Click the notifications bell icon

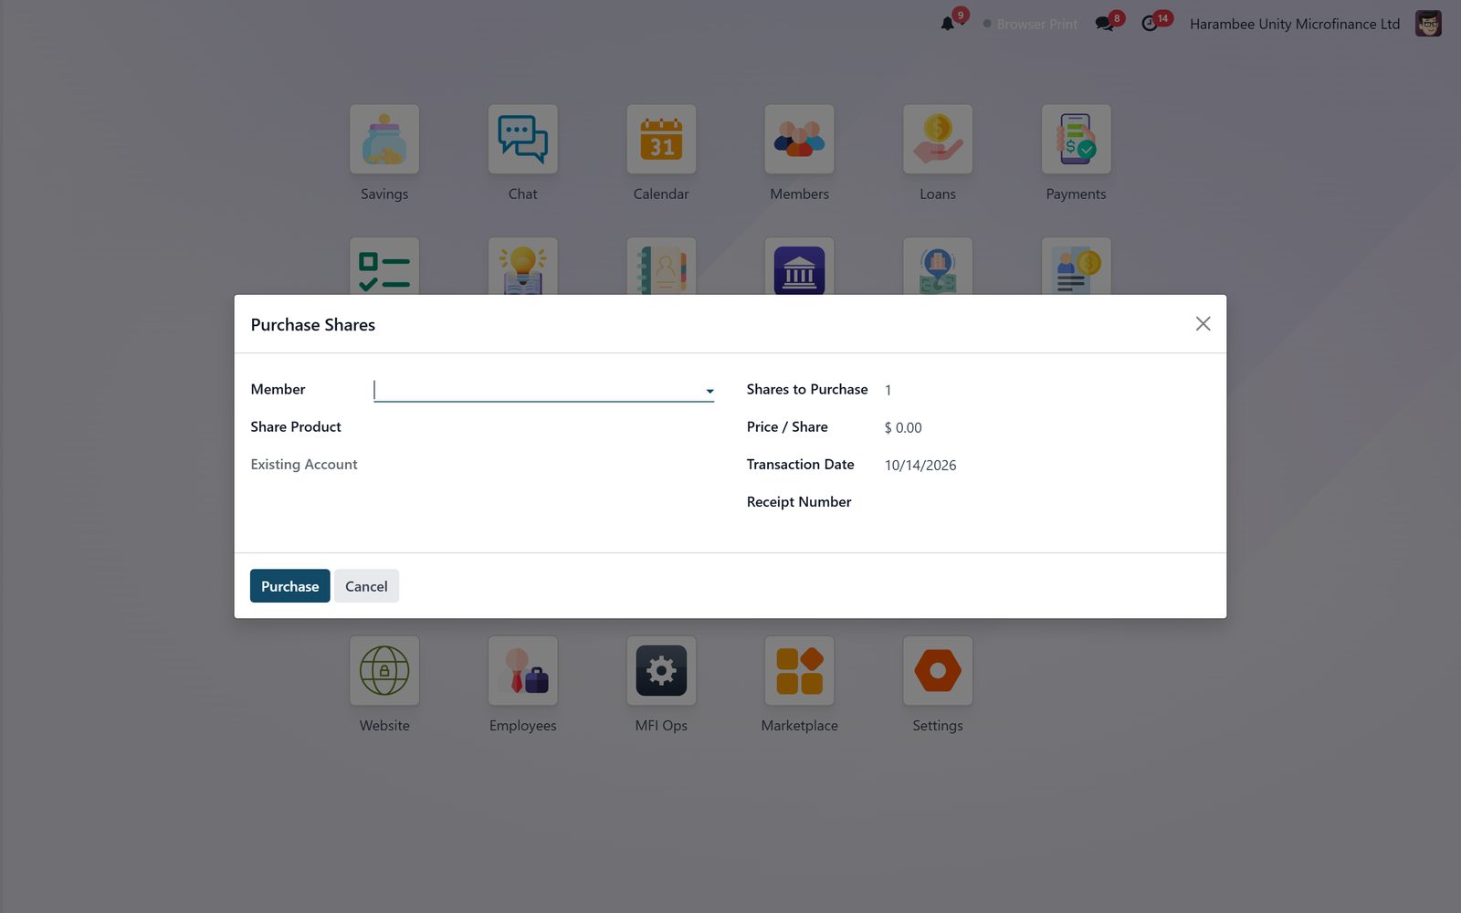tap(948, 24)
